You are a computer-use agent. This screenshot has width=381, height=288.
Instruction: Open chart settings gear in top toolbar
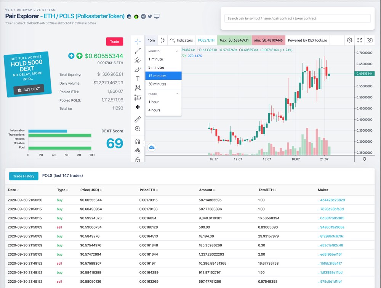click(349, 40)
